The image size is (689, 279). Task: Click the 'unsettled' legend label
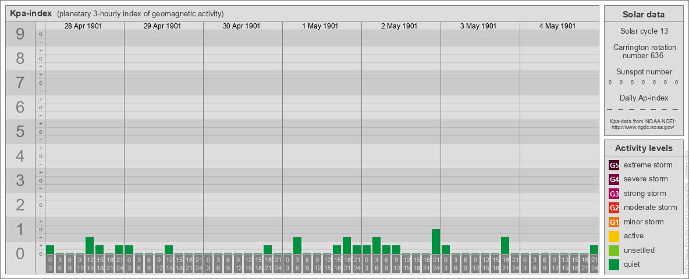point(639,251)
